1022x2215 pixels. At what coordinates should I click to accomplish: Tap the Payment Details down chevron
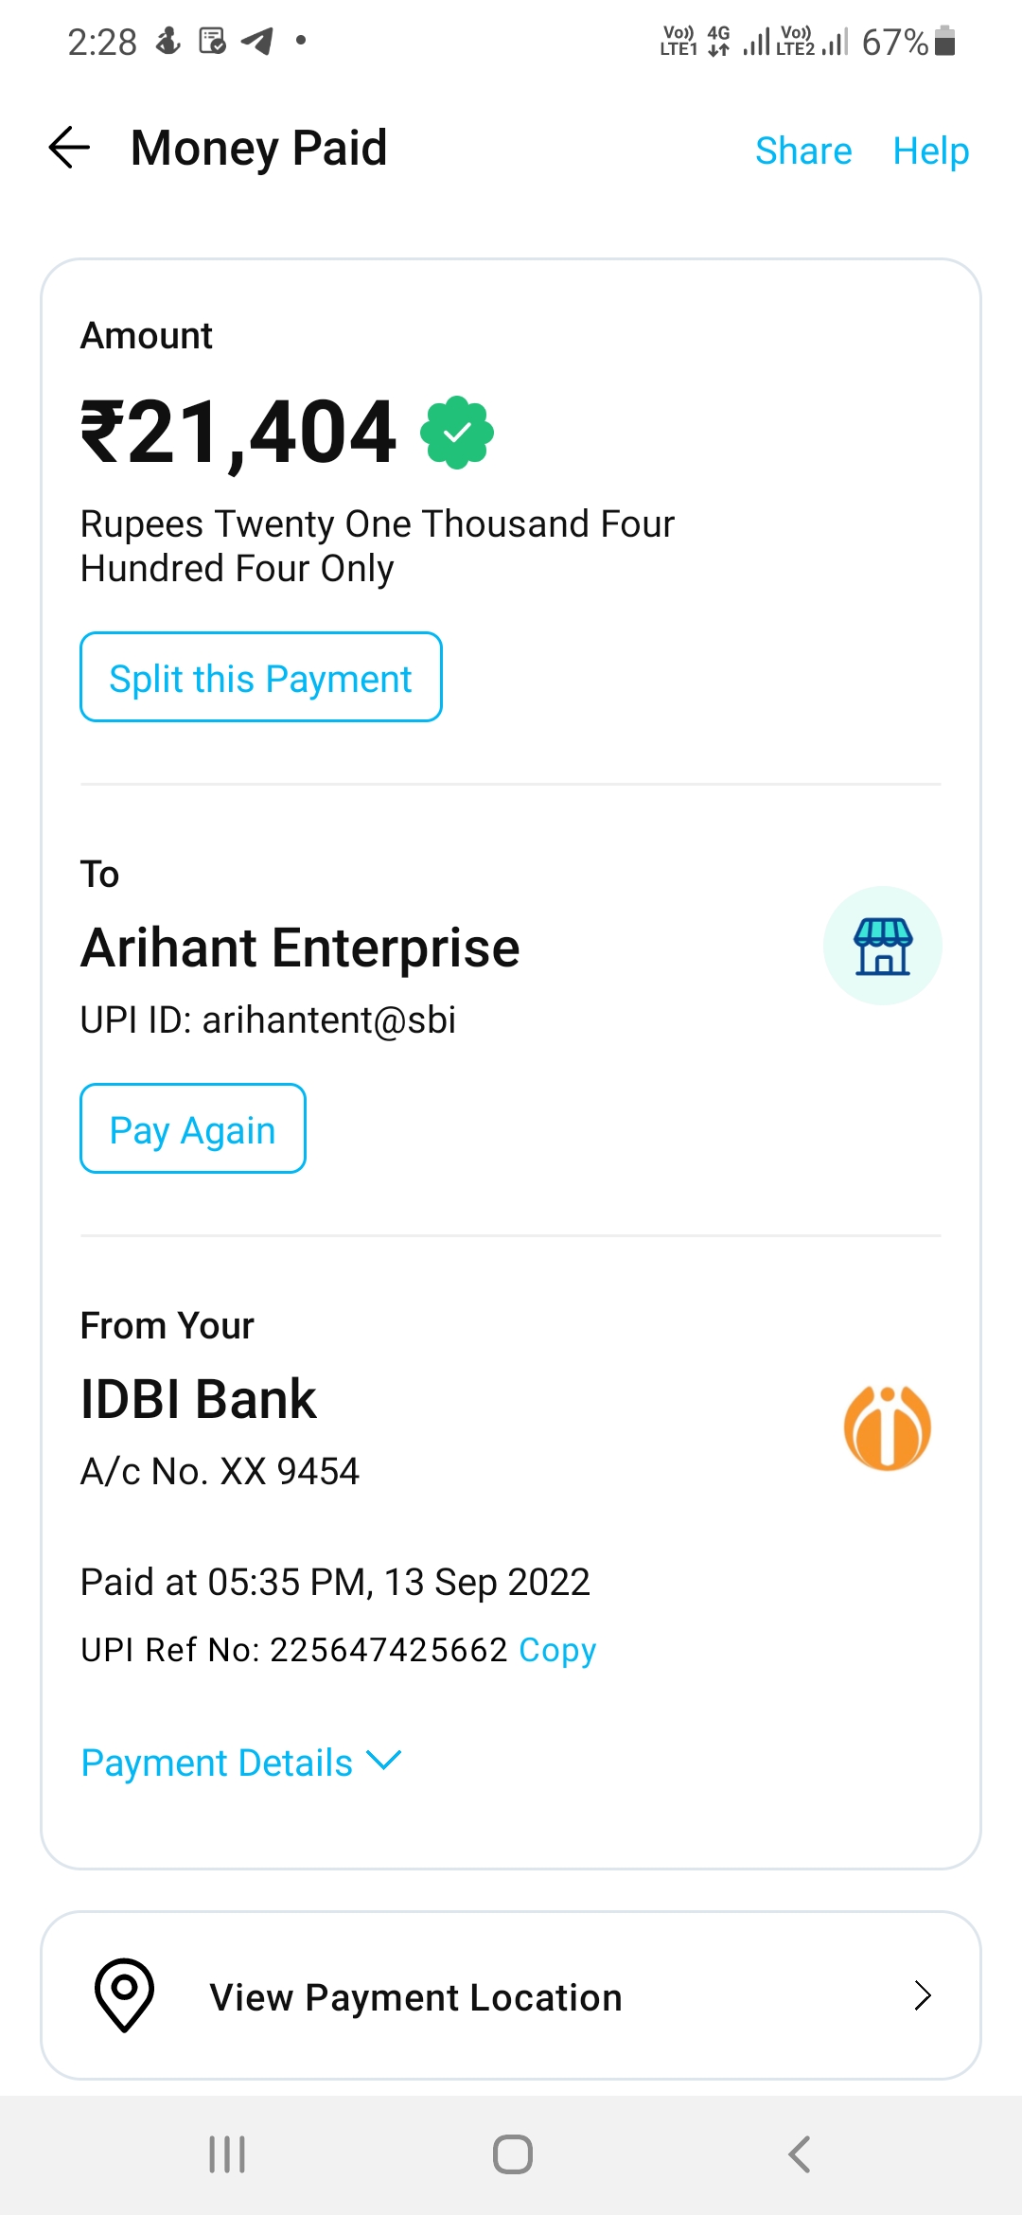click(x=384, y=1761)
